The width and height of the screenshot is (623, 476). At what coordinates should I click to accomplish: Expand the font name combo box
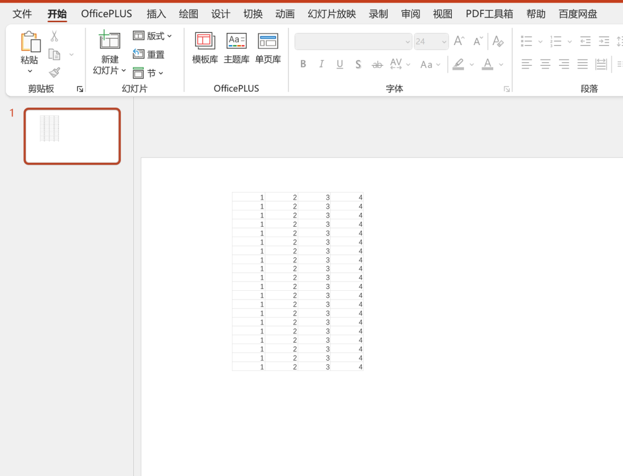click(407, 42)
